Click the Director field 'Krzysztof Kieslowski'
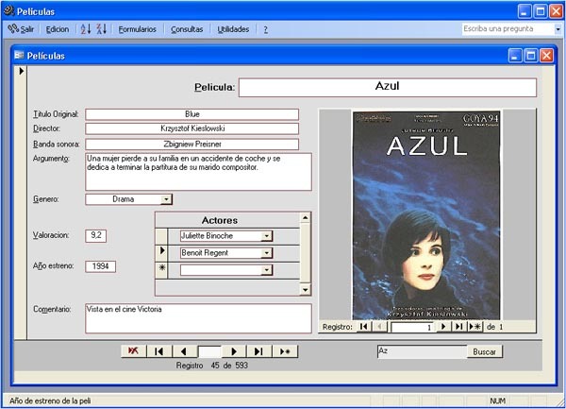Screen dimensions: 566x409 [x=191, y=128]
